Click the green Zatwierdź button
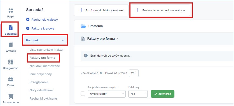The height and width of the screenshot is (106, 234). tap(163, 94)
